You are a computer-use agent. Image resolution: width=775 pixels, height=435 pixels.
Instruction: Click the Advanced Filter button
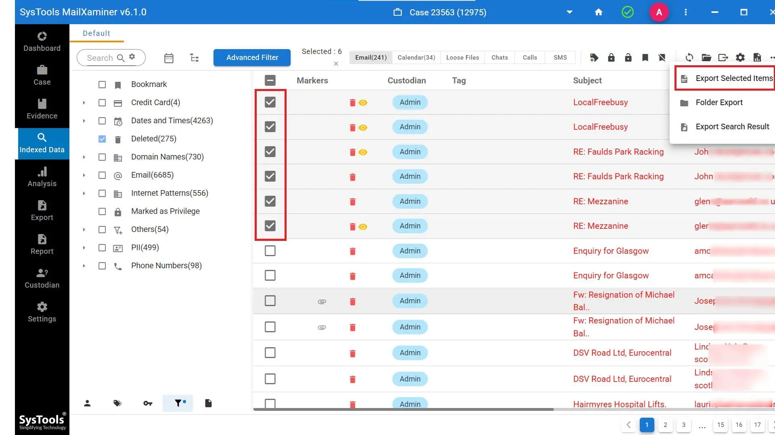tap(252, 58)
